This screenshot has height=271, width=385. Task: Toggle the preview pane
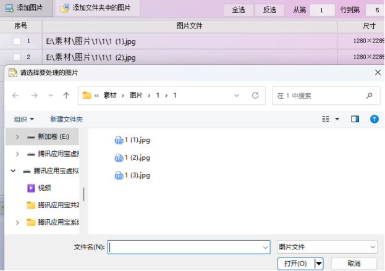pyautogui.click(x=355, y=119)
